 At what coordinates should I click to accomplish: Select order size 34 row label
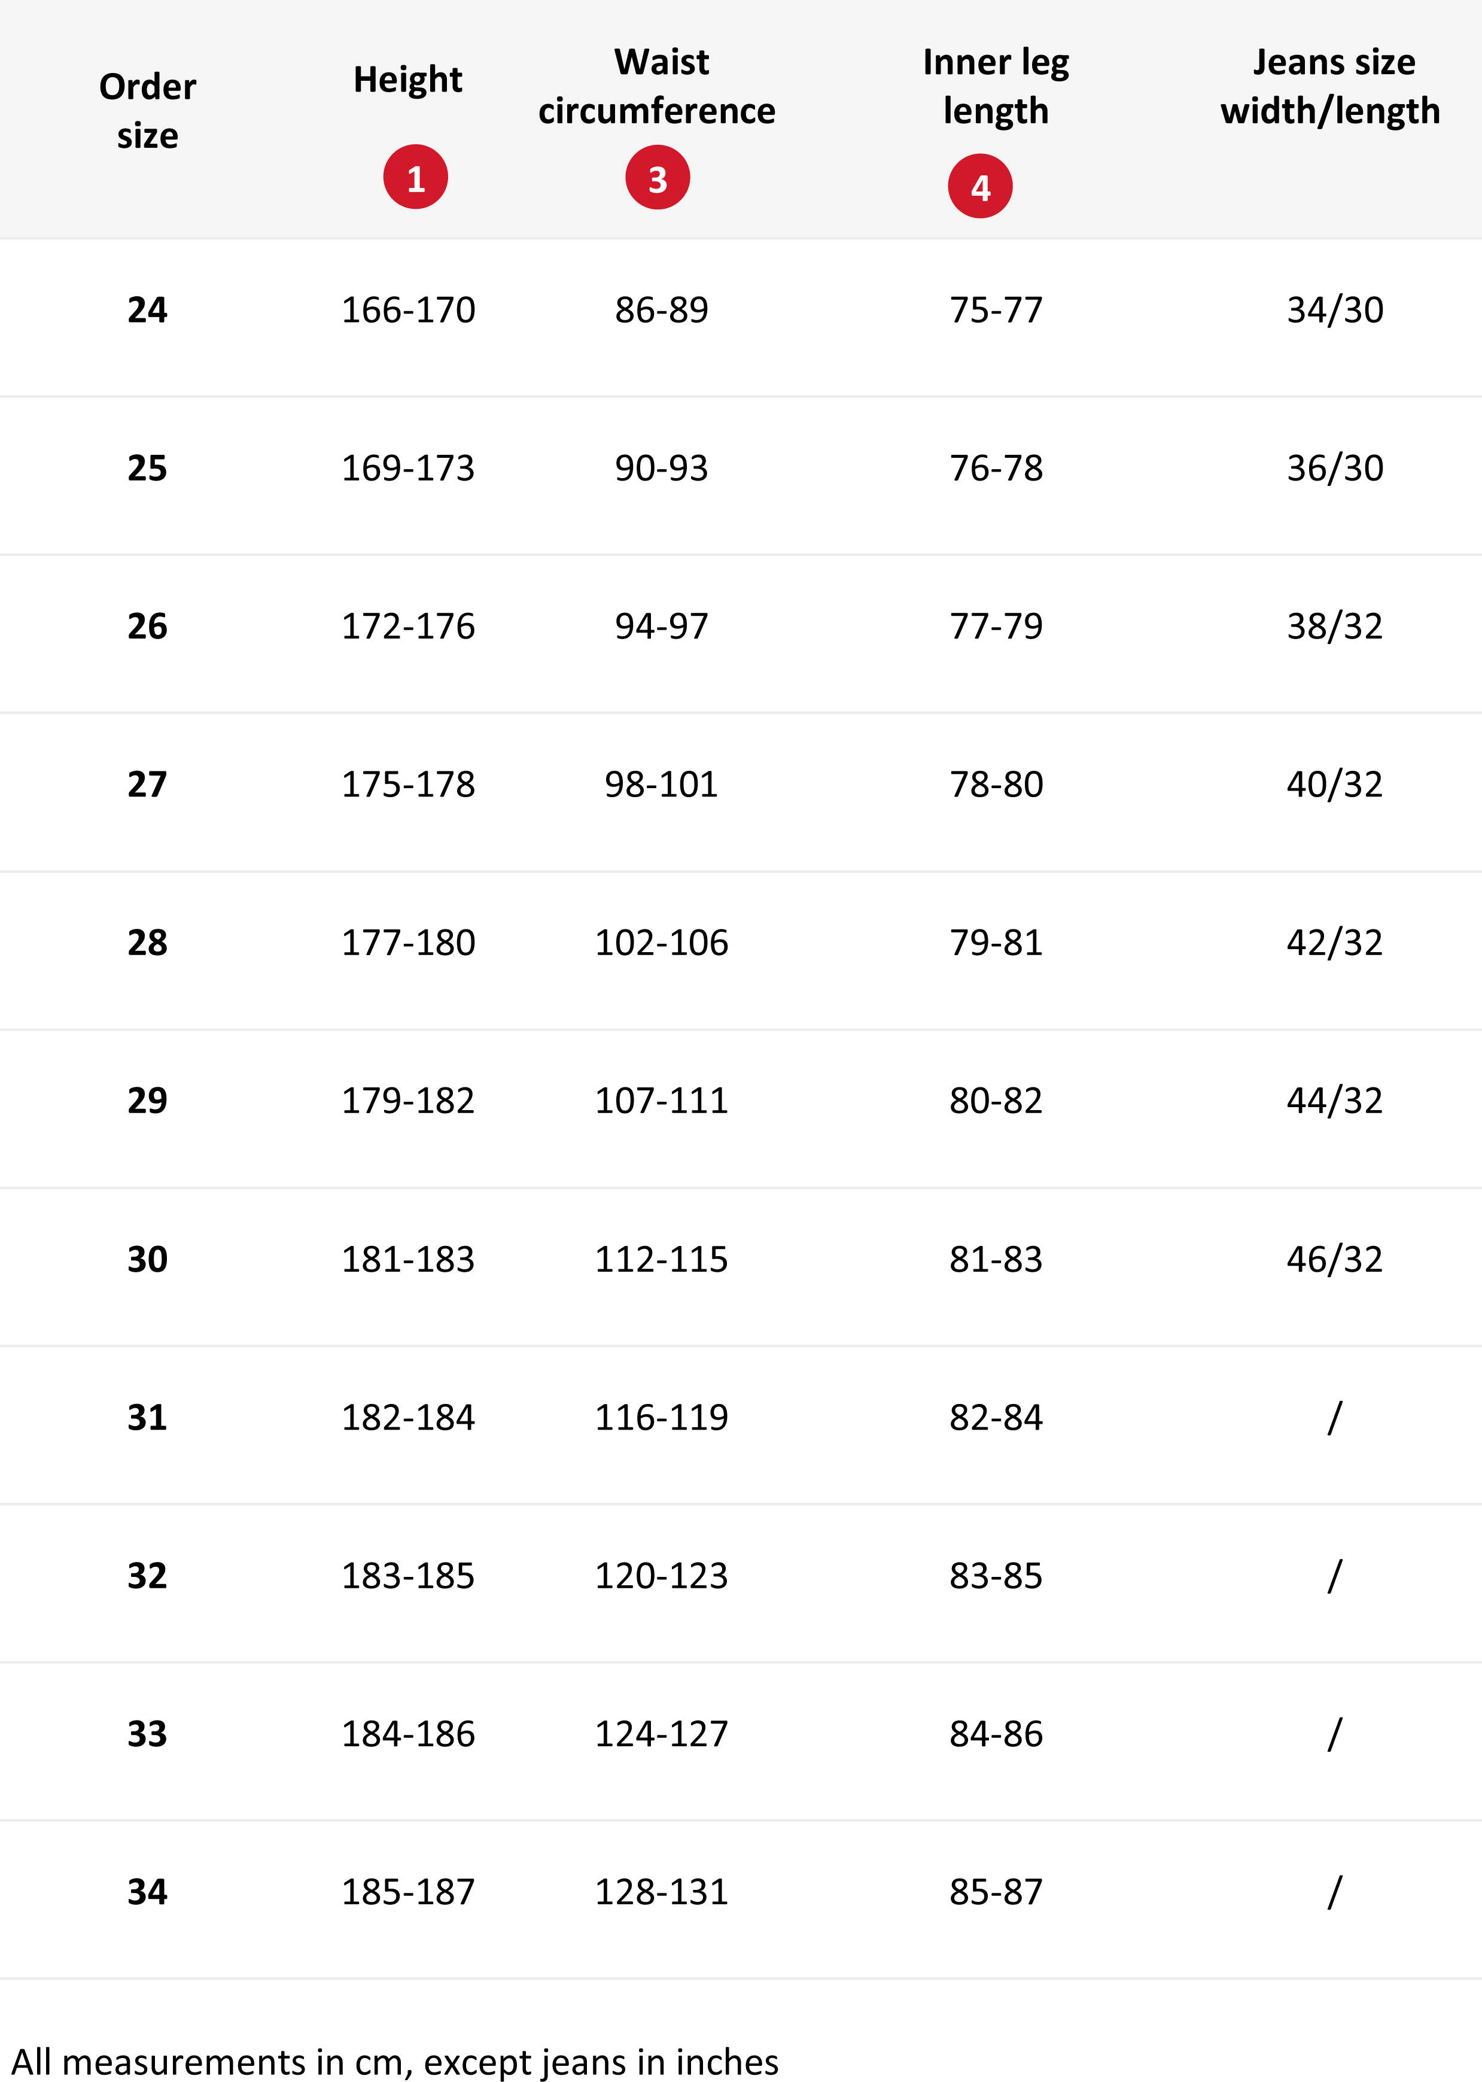[x=148, y=1892]
